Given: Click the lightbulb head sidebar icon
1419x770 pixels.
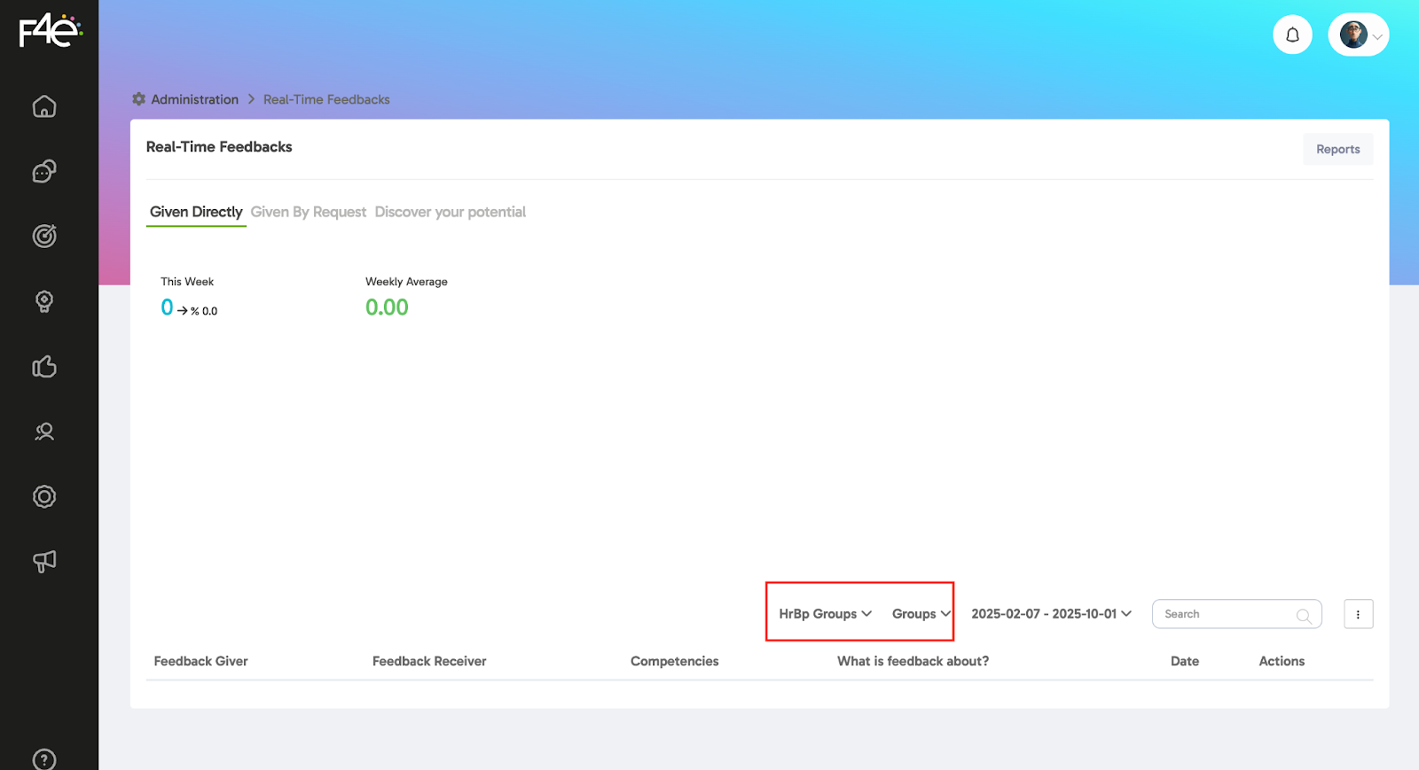Looking at the screenshot, I should pyautogui.click(x=44, y=301).
